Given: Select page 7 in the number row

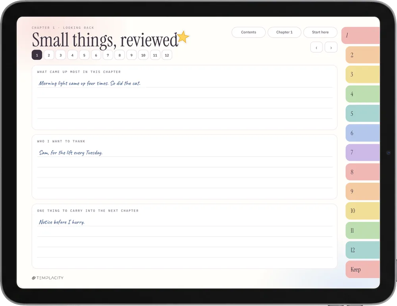Looking at the screenshot, I should click(108, 55).
